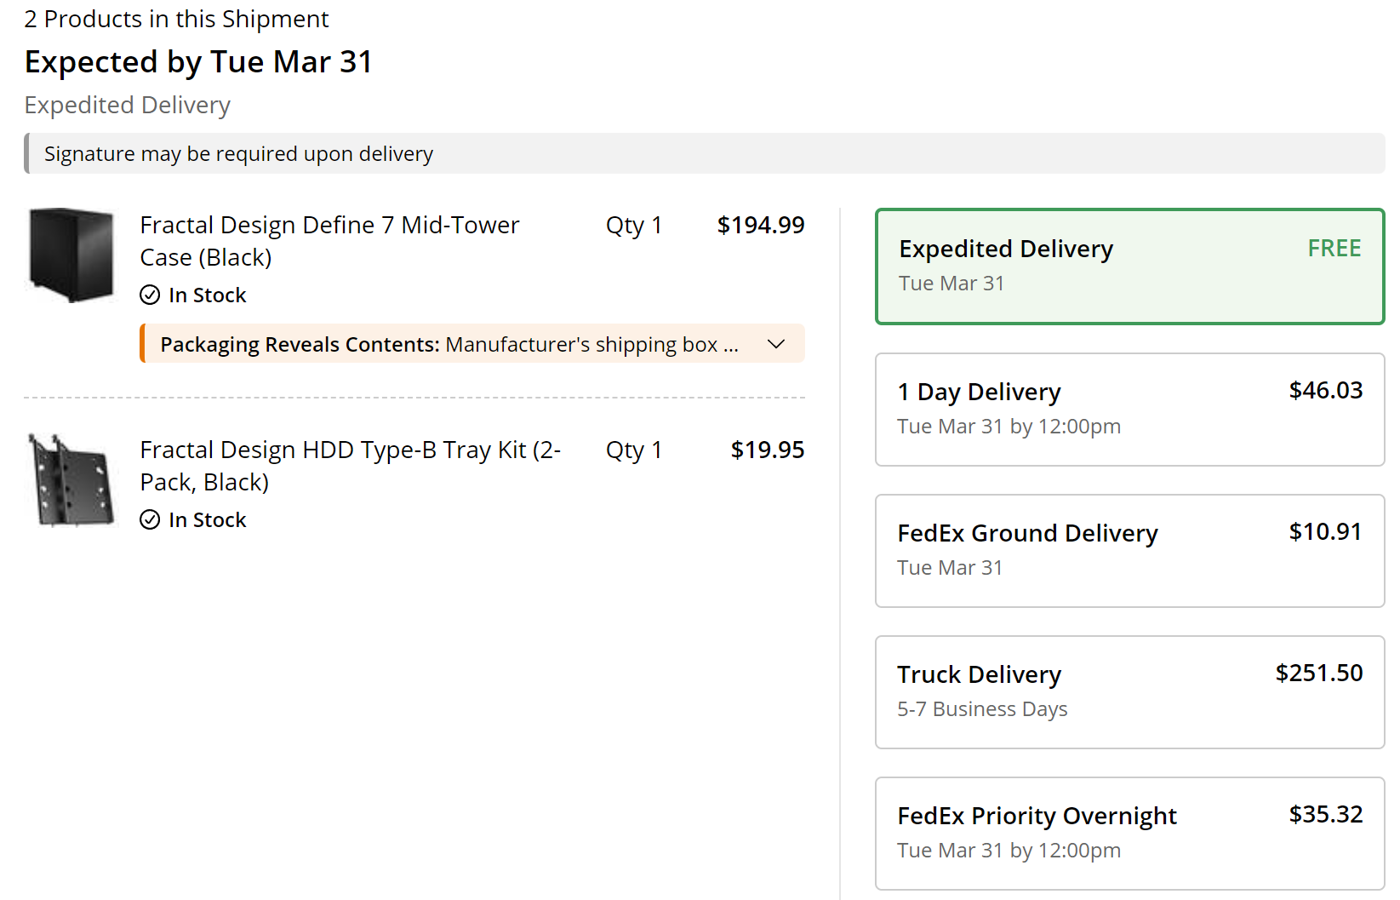Click the signature required notice banner
The height and width of the screenshot is (900, 1400).
(x=704, y=154)
